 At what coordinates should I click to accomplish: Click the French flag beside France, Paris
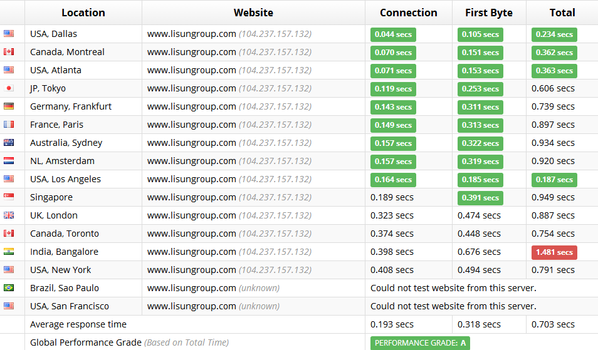coord(9,125)
